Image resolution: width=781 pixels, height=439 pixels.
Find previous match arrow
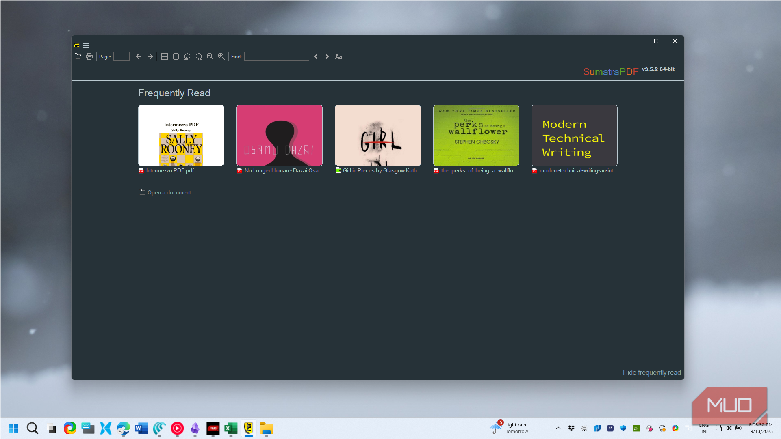click(316, 56)
